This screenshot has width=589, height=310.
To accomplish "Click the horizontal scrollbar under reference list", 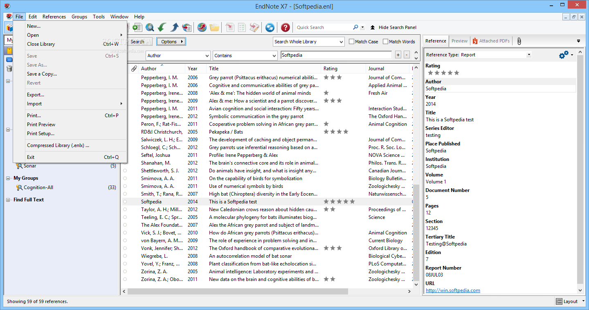I will (x=237, y=292).
